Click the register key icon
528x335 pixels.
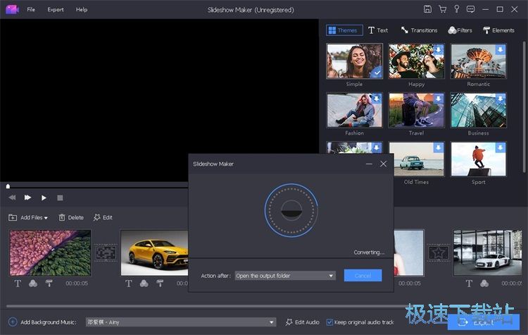pos(457,9)
